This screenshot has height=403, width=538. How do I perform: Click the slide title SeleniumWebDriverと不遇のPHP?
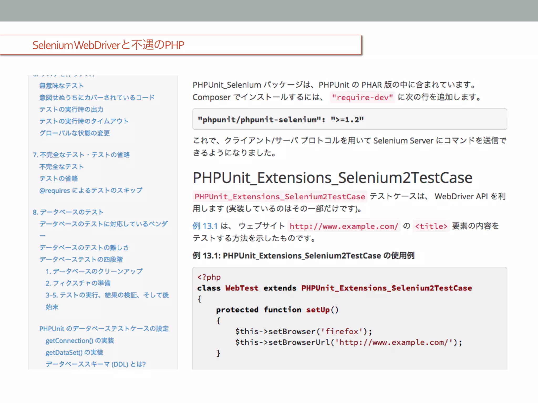click(x=108, y=45)
